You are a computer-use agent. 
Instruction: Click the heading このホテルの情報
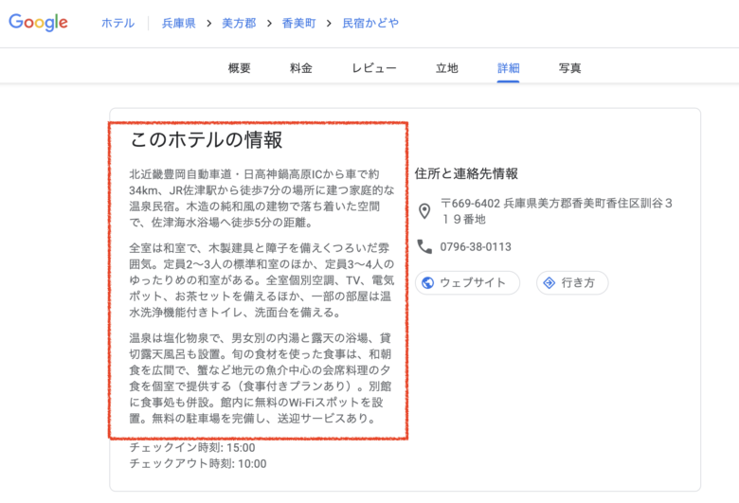206,140
